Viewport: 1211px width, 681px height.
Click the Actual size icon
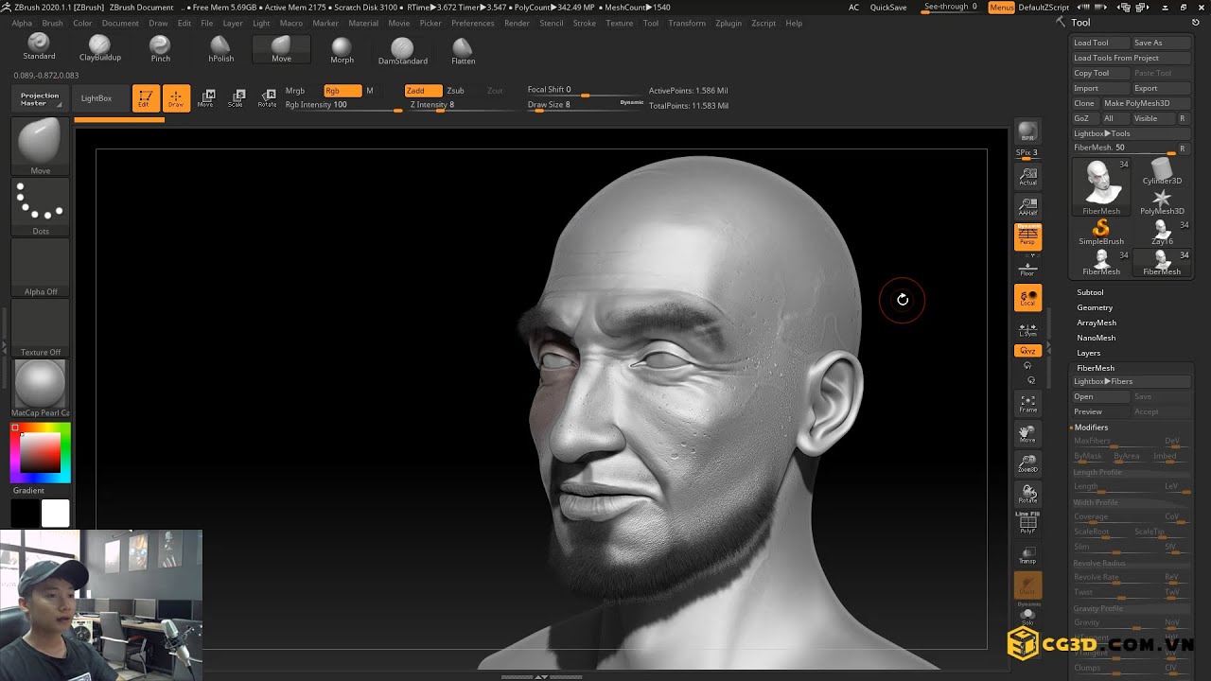click(x=1027, y=176)
